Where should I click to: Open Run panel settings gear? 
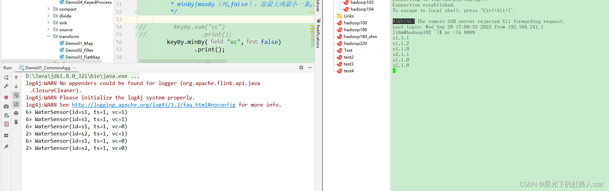click(x=301, y=68)
